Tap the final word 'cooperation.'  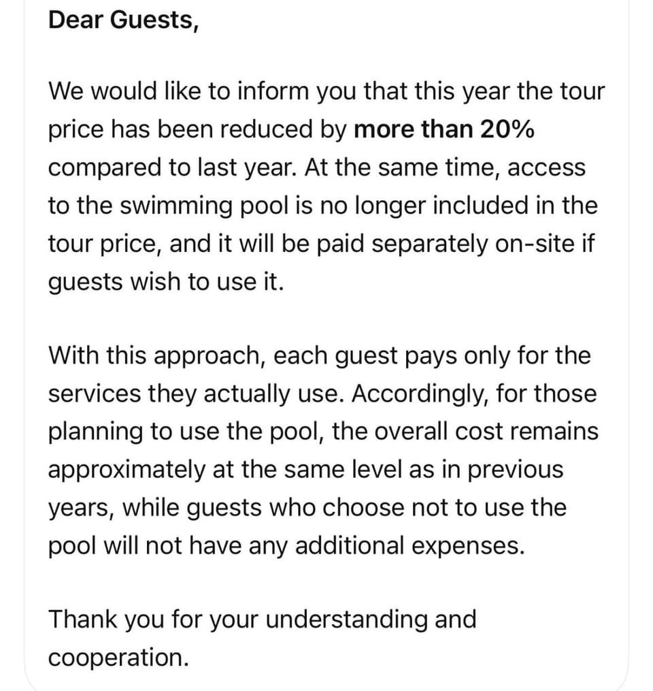(118, 658)
